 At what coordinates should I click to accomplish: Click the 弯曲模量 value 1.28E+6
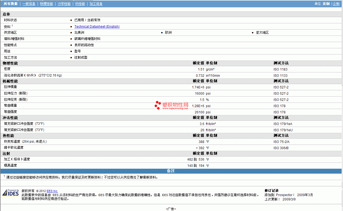coord(198,106)
